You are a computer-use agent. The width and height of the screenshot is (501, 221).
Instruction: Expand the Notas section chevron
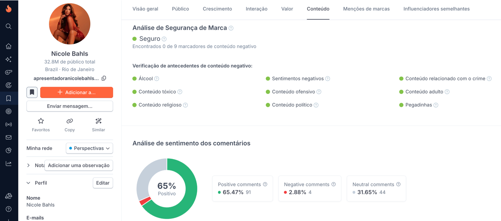pos(29,165)
